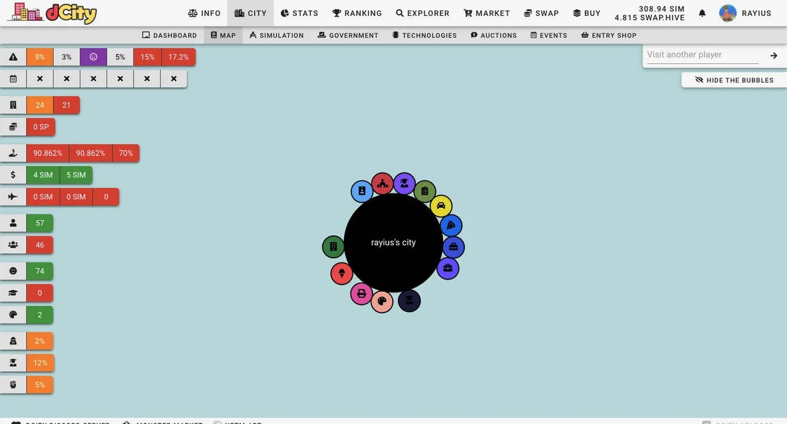Switch to the EVENTS tab

pos(549,36)
